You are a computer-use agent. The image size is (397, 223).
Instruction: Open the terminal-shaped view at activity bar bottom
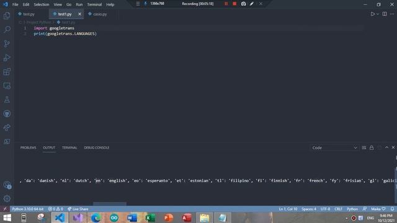(7, 142)
